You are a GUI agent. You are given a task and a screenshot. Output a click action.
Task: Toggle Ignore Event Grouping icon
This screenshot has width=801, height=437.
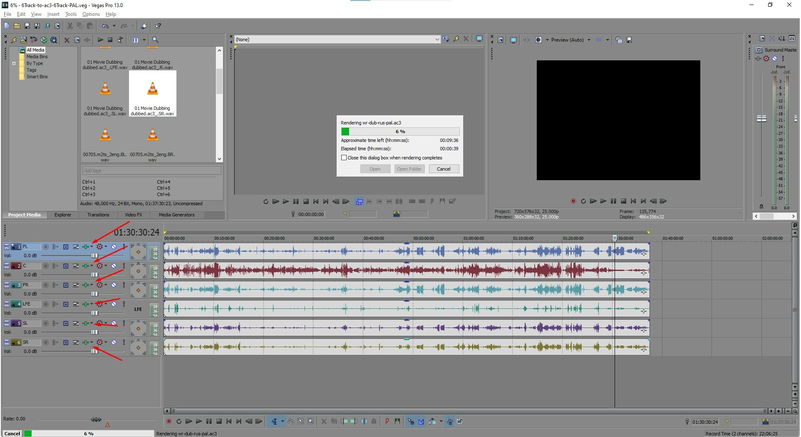click(x=460, y=421)
